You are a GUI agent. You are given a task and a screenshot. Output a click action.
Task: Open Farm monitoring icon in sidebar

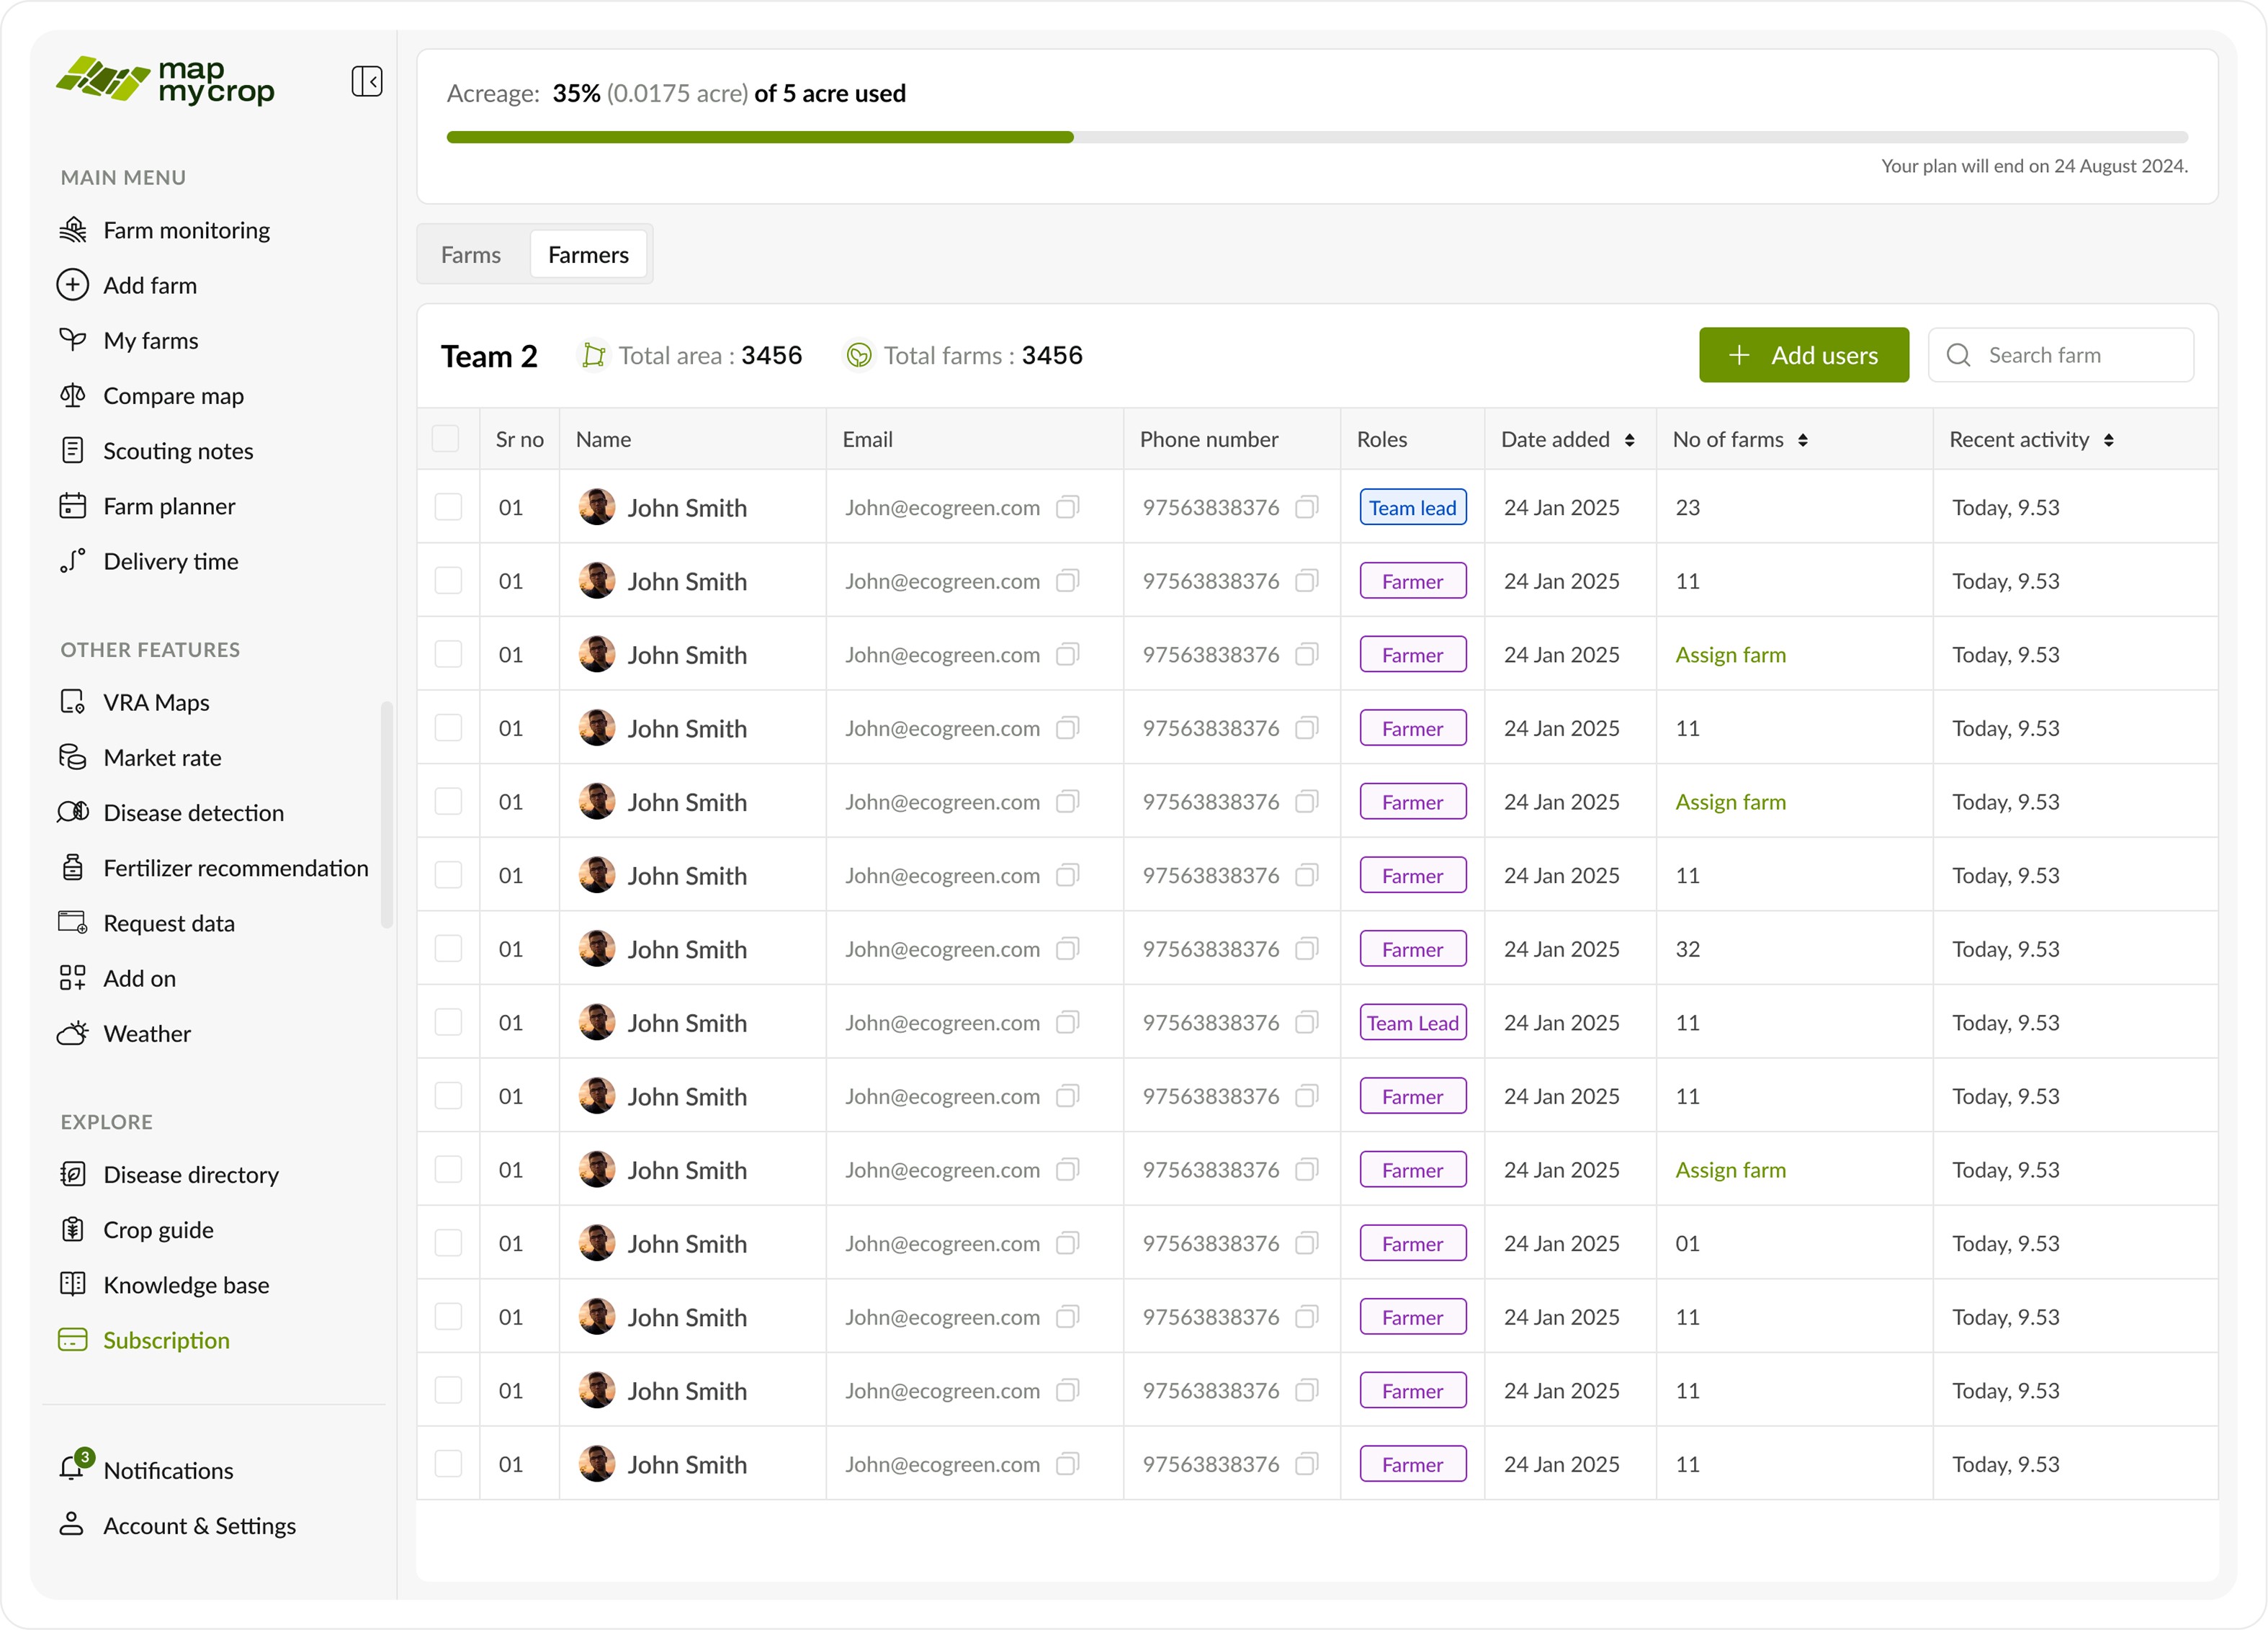click(x=73, y=230)
